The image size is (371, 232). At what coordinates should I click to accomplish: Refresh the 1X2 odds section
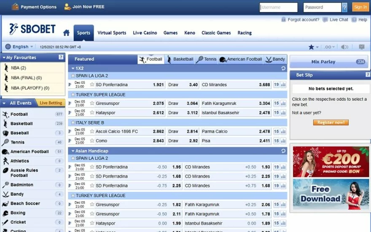pos(283,68)
